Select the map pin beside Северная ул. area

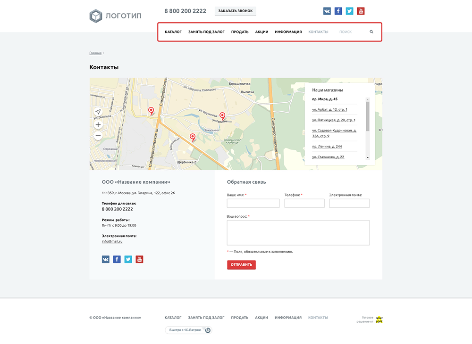151,111
